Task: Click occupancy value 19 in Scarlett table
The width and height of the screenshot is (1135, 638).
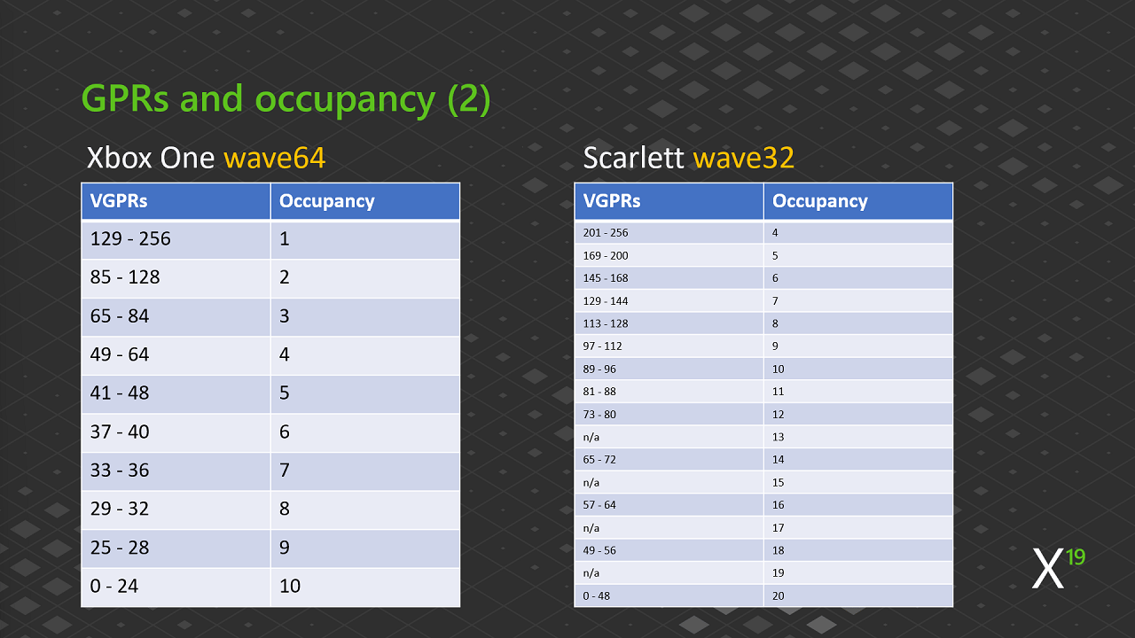Action: pos(858,573)
